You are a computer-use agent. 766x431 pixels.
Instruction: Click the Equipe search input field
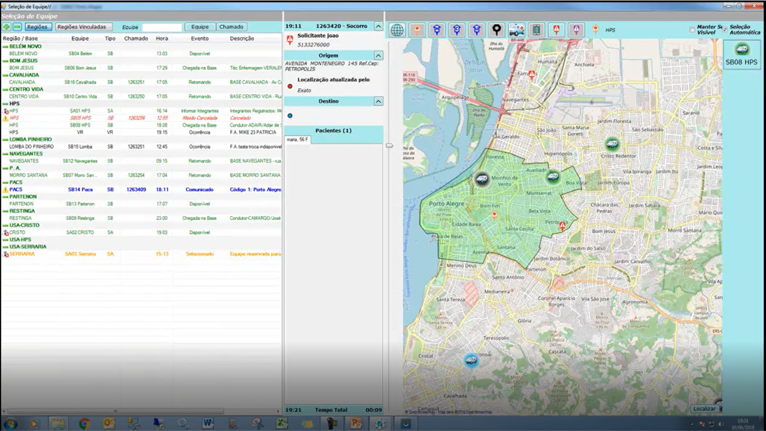coord(161,27)
